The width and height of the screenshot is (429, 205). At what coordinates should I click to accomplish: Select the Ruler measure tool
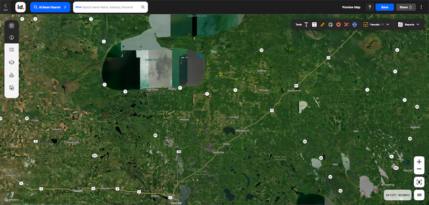pos(322,24)
